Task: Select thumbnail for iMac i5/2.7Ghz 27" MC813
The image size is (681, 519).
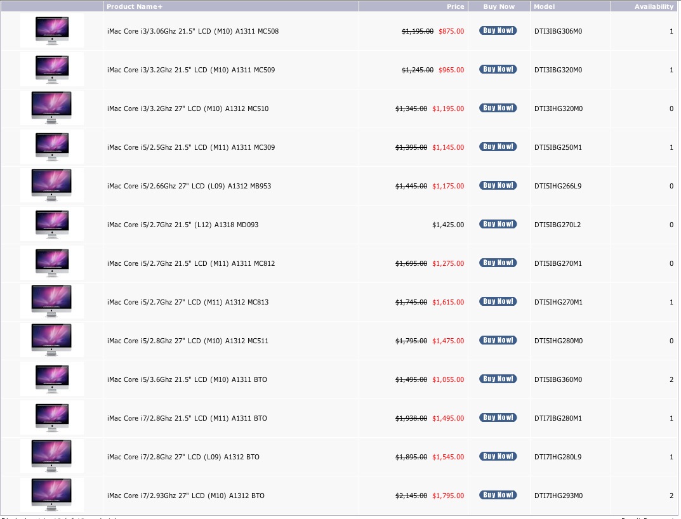Action: tap(51, 301)
